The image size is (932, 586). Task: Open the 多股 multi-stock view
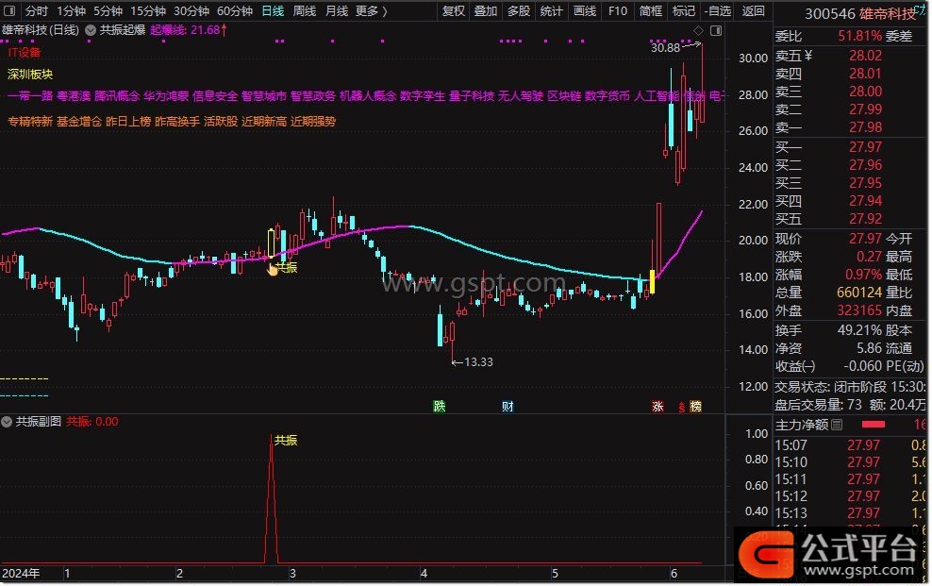518,10
